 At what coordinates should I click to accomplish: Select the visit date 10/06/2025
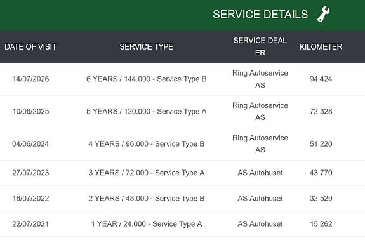[x=30, y=112]
